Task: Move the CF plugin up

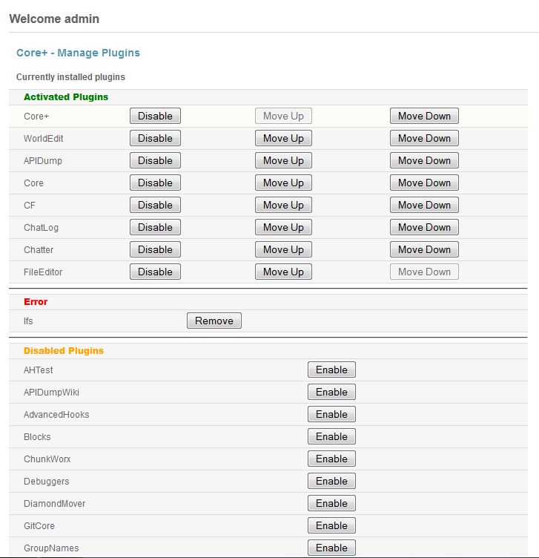Action: coord(283,205)
